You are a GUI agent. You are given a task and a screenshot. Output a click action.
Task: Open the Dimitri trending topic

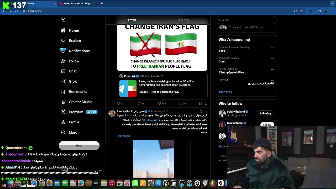click(223, 61)
